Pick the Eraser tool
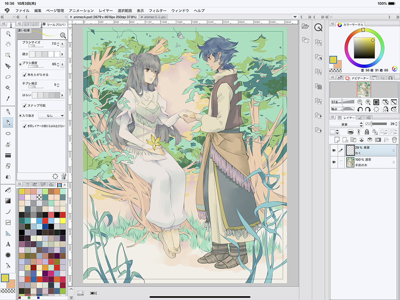Viewport: 400px width, 300px height. coord(8,166)
